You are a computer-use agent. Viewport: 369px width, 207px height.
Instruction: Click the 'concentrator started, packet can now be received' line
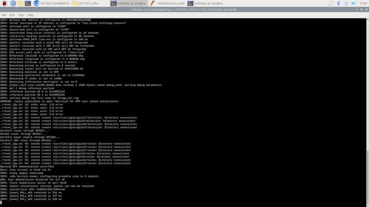47,186
